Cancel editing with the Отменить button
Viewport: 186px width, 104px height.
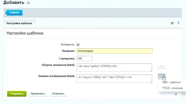tap(58, 94)
